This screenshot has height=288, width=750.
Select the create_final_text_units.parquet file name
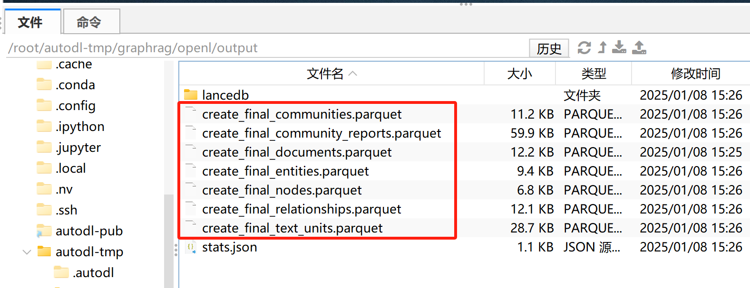(x=292, y=228)
